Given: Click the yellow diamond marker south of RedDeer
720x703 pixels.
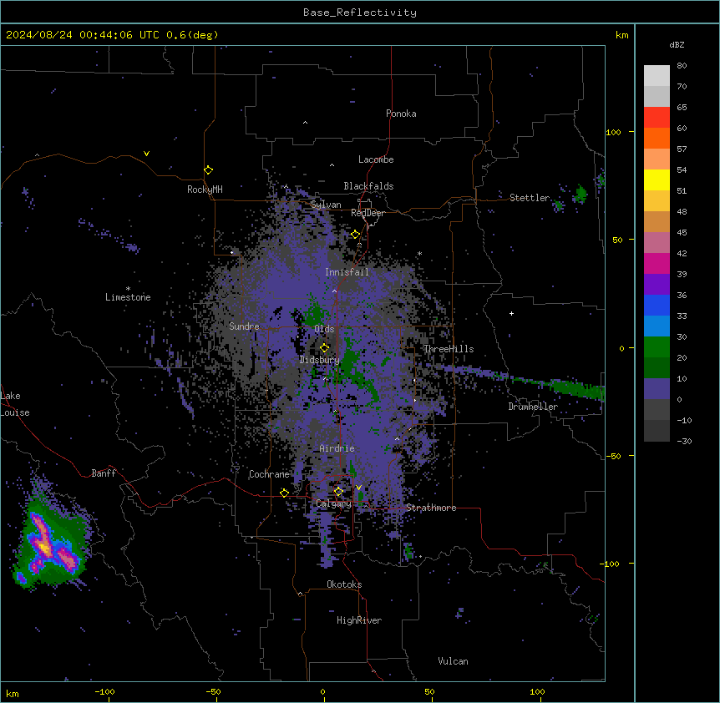Looking at the screenshot, I should [x=356, y=235].
